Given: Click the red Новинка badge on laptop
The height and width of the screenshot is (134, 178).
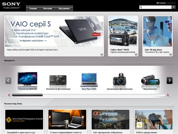Looking at the screenshot, I should pyautogui.click(x=96, y=34).
